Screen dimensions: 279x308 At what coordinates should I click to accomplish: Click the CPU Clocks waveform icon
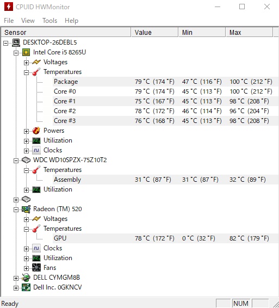click(36, 150)
